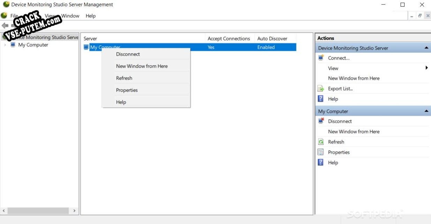Click the horizontal scrollbar right arrow in tree pane
This screenshot has height=224, width=431.
tap(74, 211)
